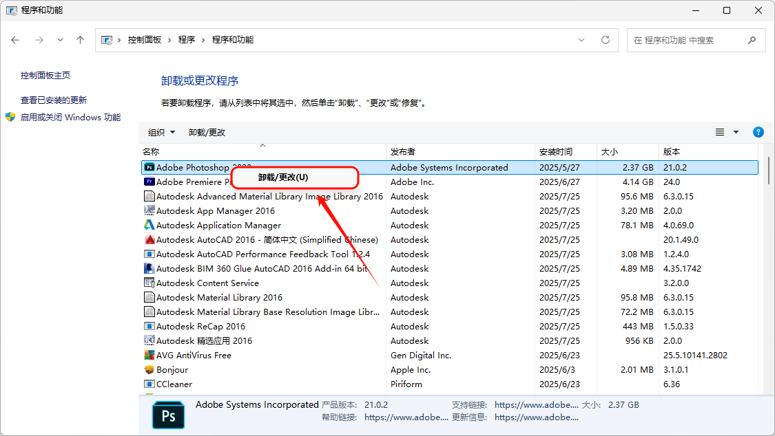Open the 支持链接 adobe URL
The image size is (775, 436).
click(536, 405)
